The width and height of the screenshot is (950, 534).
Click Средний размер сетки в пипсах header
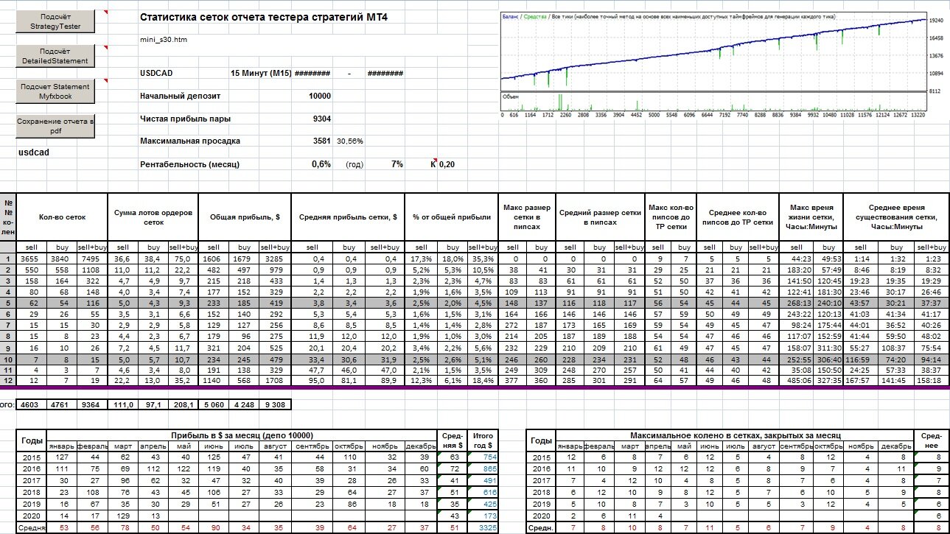click(x=599, y=217)
